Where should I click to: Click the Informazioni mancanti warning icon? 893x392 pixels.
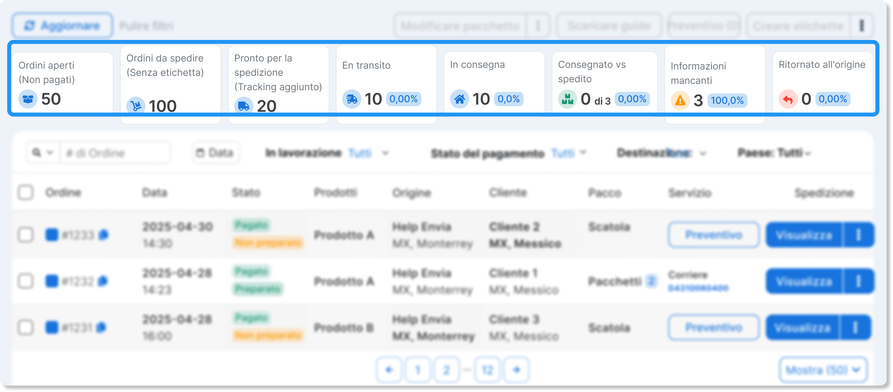[x=680, y=101]
